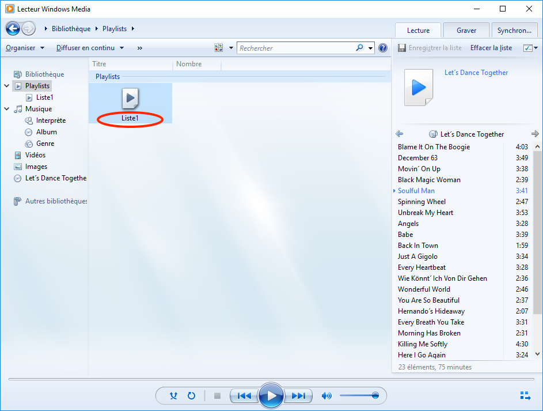This screenshot has height=411, width=543.
Task: Click the Effacer la liste button
Action: coord(491,48)
